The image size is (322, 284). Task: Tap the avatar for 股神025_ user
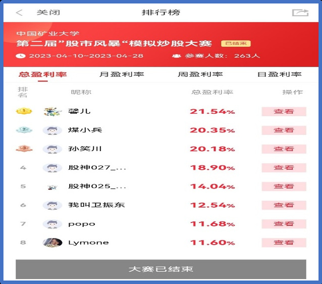52,186
